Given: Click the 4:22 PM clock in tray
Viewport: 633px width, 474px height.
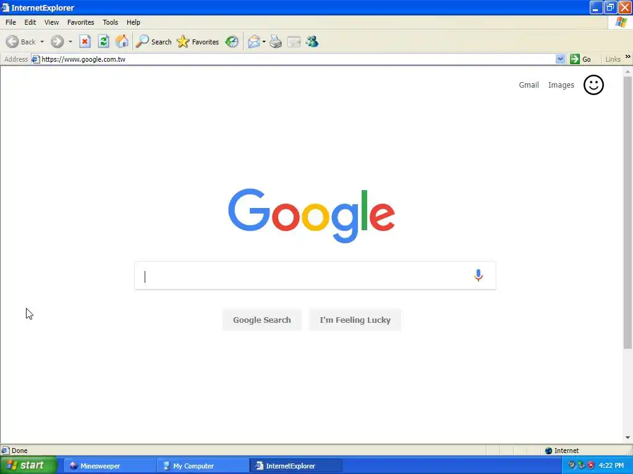Looking at the screenshot, I should pyautogui.click(x=611, y=465).
